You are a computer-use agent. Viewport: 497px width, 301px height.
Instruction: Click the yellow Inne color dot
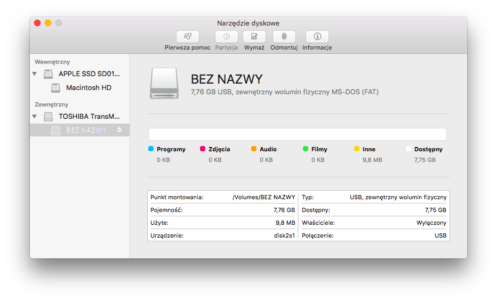pos(357,149)
